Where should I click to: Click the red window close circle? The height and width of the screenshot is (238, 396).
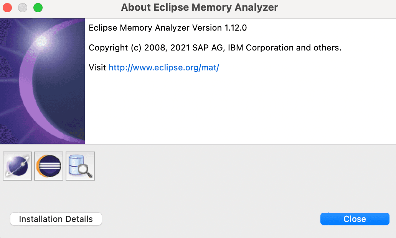coord(7,8)
